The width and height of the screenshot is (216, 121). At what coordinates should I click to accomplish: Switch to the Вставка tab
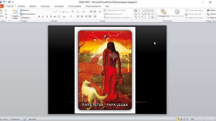tap(21, 6)
